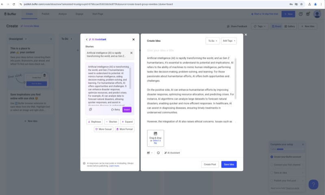This screenshot has width=325, height=195.
Task: Clear the Shorten prompt text
Action: [x=131, y=53]
